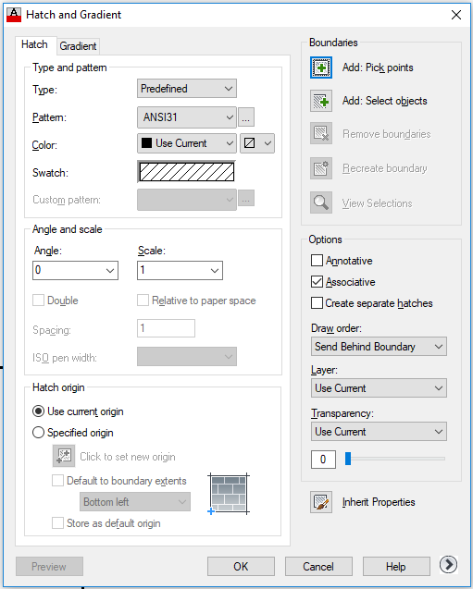This screenshot has height=589, width=473.
Task: Expand the Draw order dropdown
Action: (x=379, y=347)
